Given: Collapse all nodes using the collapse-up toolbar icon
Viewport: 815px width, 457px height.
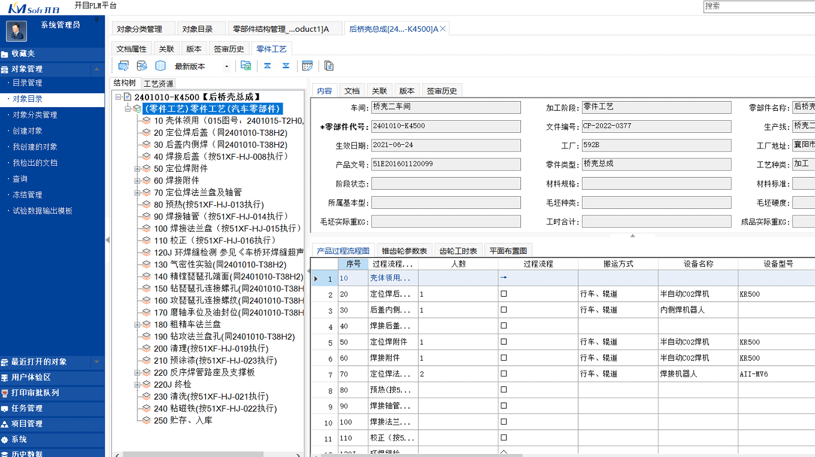Looking at the screenshot, I should [x=267, y=66].
